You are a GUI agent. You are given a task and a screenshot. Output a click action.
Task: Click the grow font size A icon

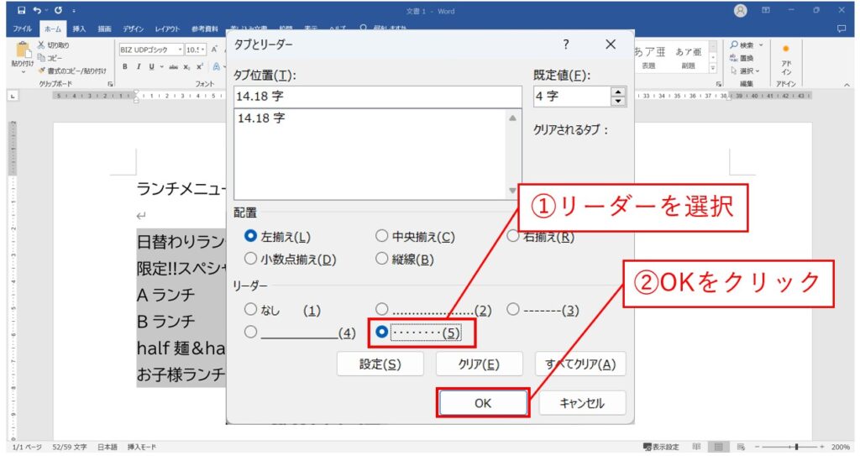(214, 50)
